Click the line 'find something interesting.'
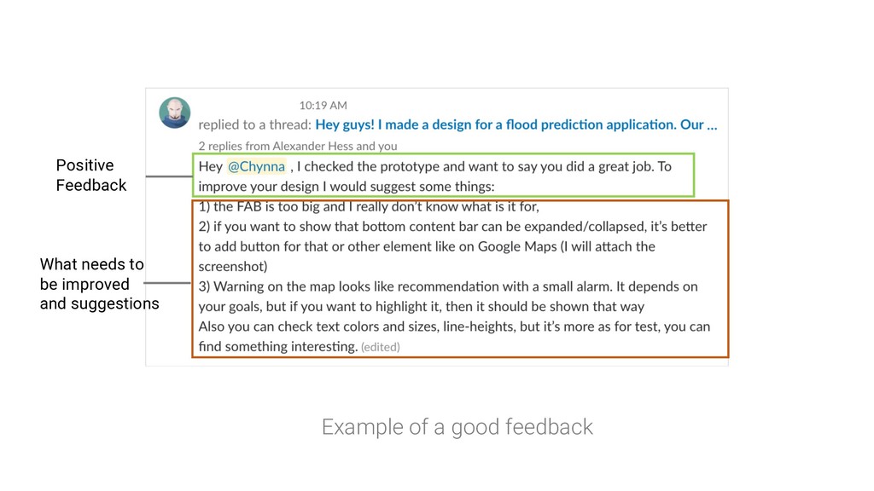The image size is (874, 491). pyautogui.click(x=278, y=346)
